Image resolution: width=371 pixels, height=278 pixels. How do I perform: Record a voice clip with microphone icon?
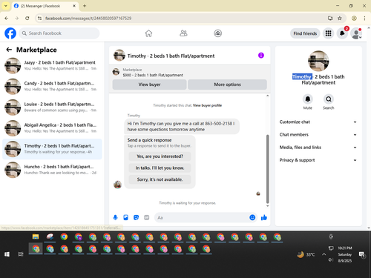(x=115, y=217)
